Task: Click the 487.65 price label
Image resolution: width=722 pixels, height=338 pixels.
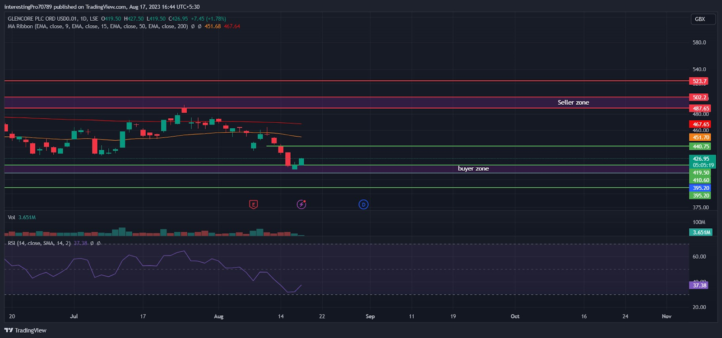Action: pyautogui.click(x=700, y=108)
